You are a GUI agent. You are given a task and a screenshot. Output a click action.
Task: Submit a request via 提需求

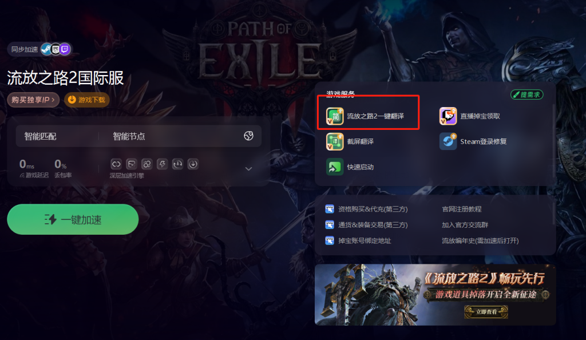pos(527,94)
